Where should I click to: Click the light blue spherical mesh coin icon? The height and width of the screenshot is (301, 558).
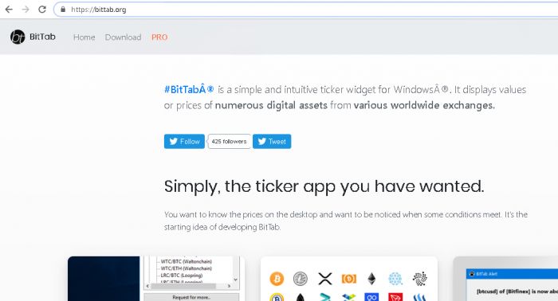pyautogui.click(x=395, y=279)
